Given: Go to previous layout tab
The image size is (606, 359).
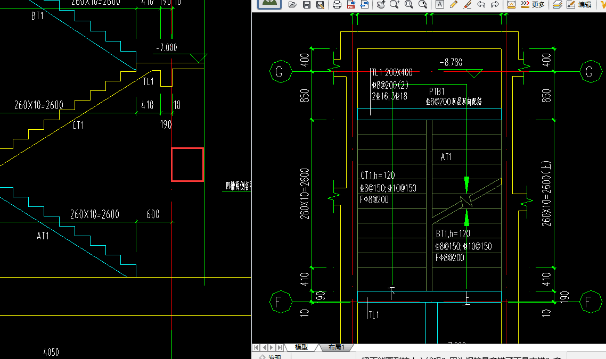Looking at the screenshot, I should 264,347.
